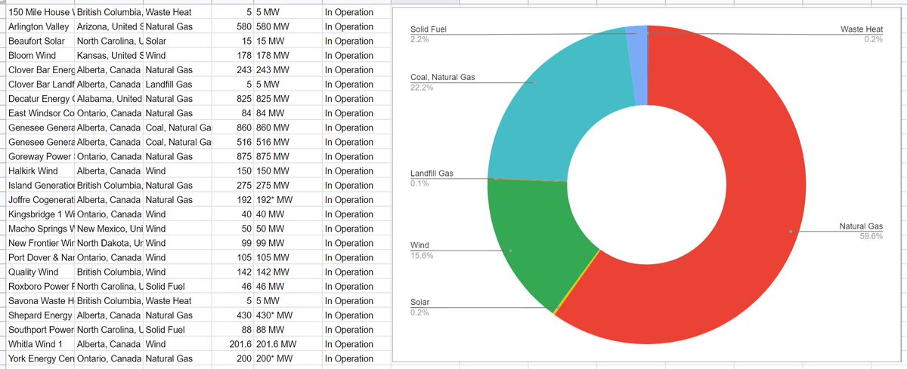This screenshot has width=907, height=369.
Task: Select the New Frontier Wind cell
Action: click(39, 243)
